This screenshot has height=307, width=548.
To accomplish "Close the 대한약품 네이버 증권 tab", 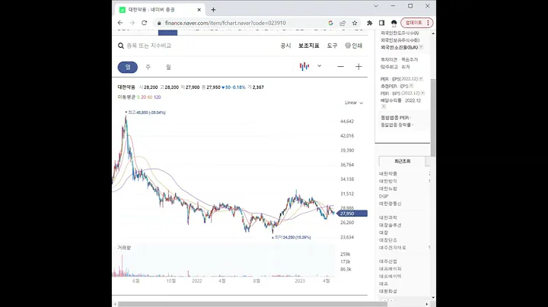I will pyautogui.click(x=199, y=10).
